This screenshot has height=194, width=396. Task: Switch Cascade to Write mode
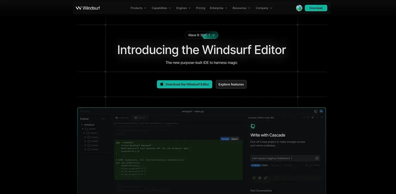click(x=255, y=165)
